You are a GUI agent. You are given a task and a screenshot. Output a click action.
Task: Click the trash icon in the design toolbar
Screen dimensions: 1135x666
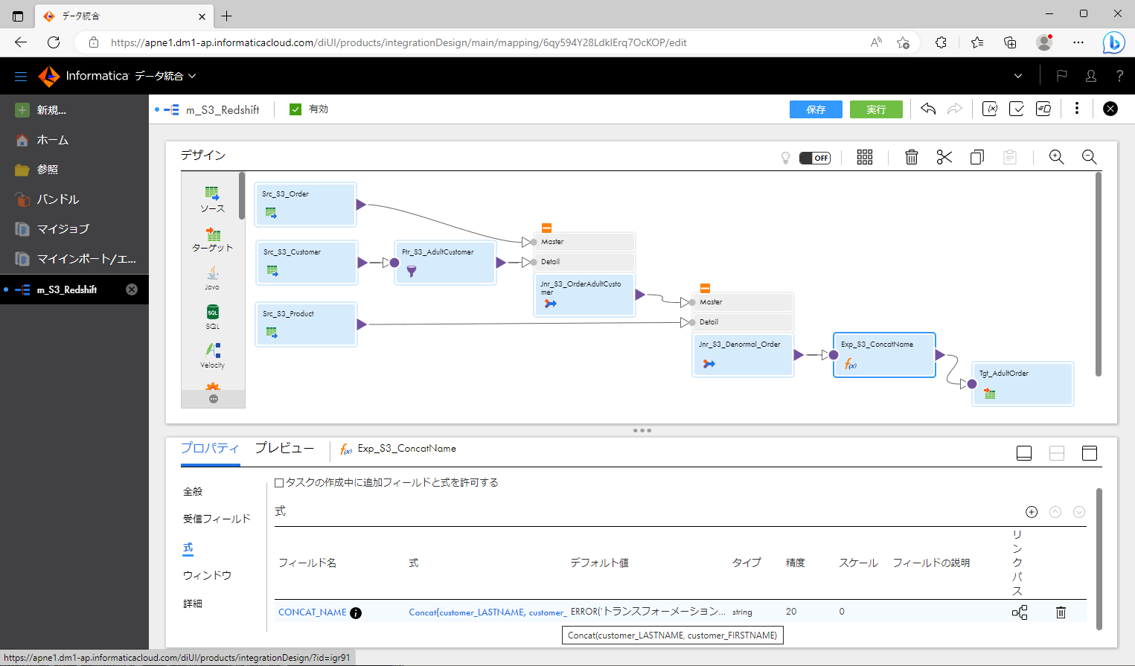[x=911, y=157]
